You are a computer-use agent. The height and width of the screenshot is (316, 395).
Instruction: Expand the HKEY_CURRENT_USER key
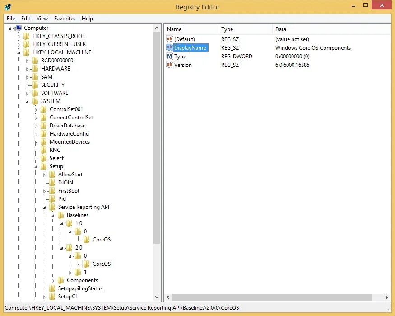pyautogui.click(x=19, y=45)
